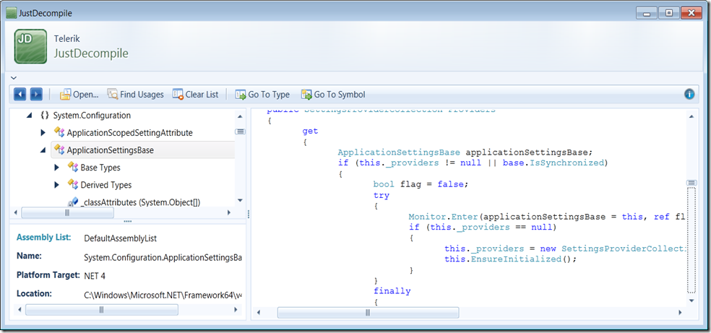Click the DefaultAssemblyList value
The image size is (711, 333).
[x=121, y=238]
